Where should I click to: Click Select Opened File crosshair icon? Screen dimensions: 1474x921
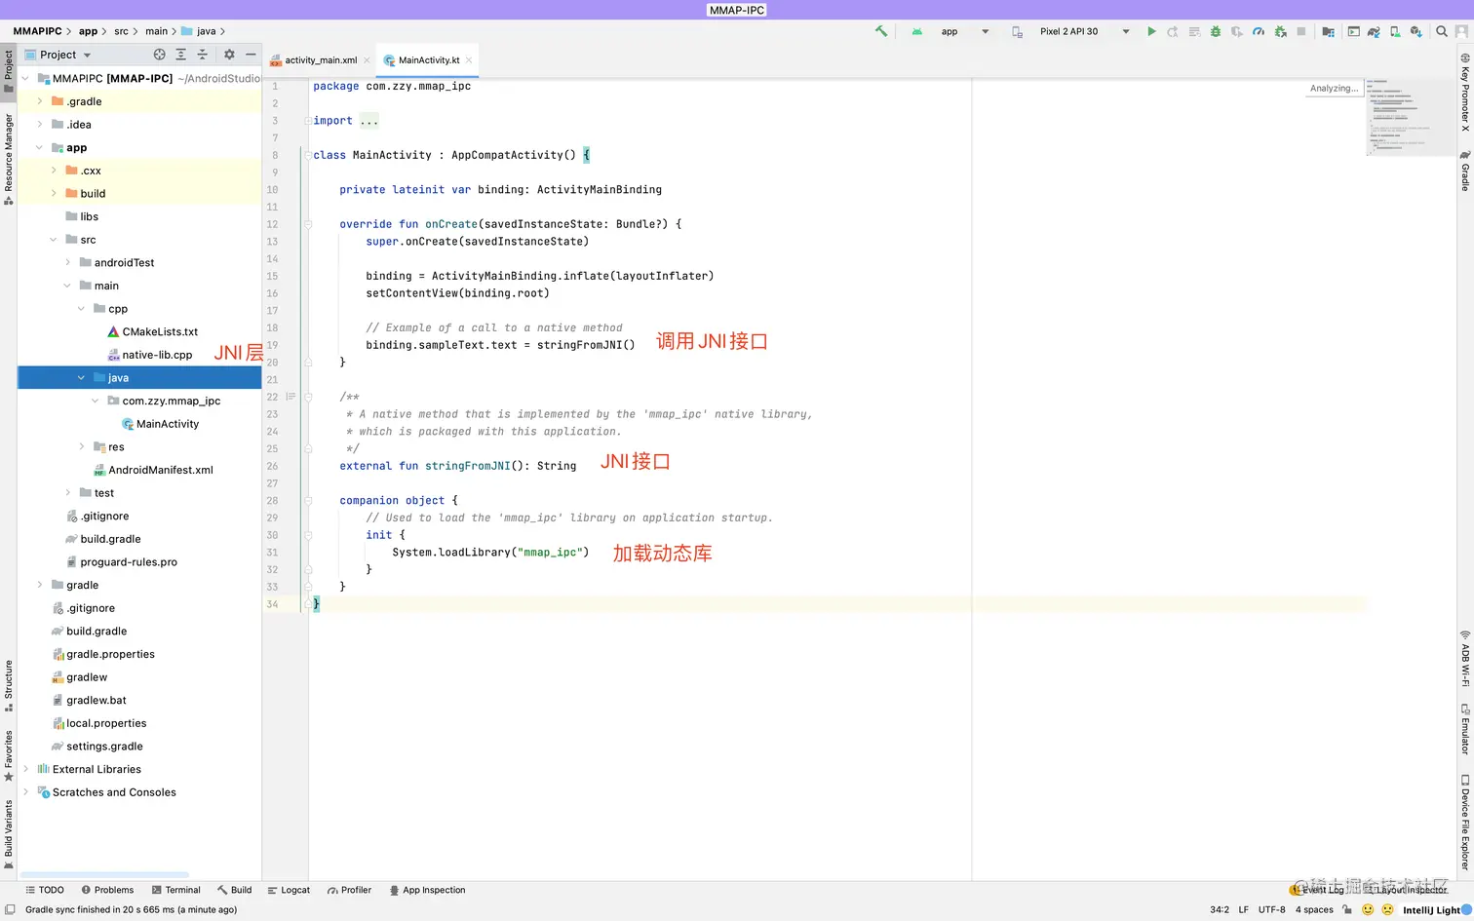pos(160,55)
